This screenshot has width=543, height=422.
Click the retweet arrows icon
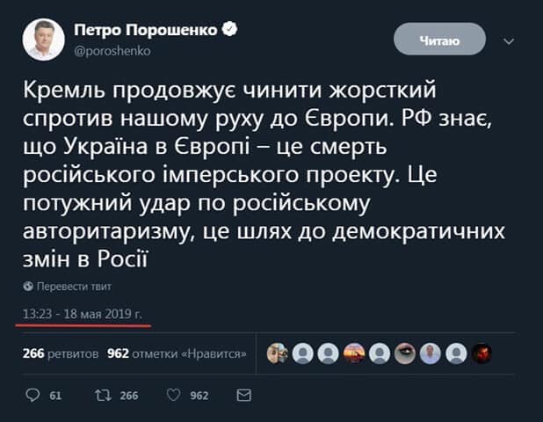point(102,396)
